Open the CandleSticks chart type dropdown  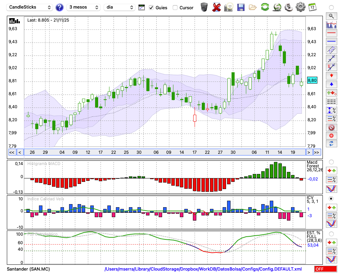pyautogui.click(x=30, y=7)
